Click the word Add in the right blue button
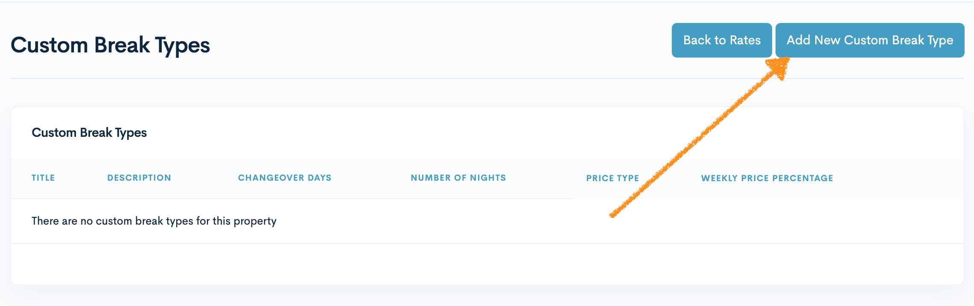974x306 pixels. [798, 40]
